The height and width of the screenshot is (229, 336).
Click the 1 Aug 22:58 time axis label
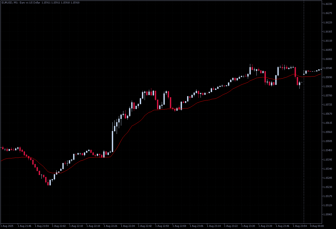(x=179, y=226)
